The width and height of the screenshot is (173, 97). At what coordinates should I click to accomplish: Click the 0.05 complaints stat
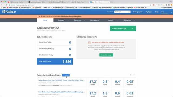pos(130,83)
